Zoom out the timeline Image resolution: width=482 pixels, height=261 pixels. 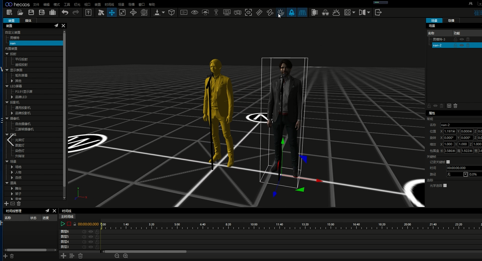point(117,256)
